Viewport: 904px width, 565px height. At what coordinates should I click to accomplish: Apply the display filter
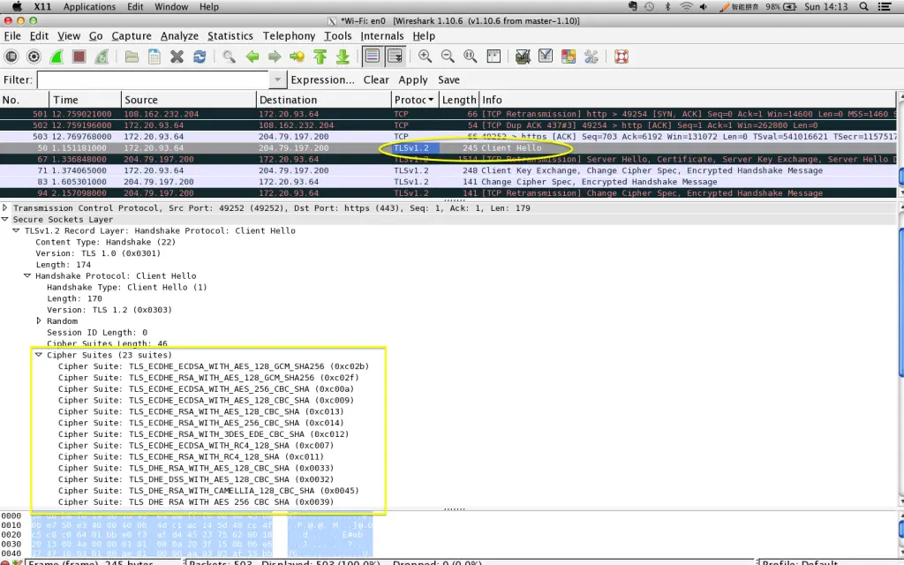(413, 79)
